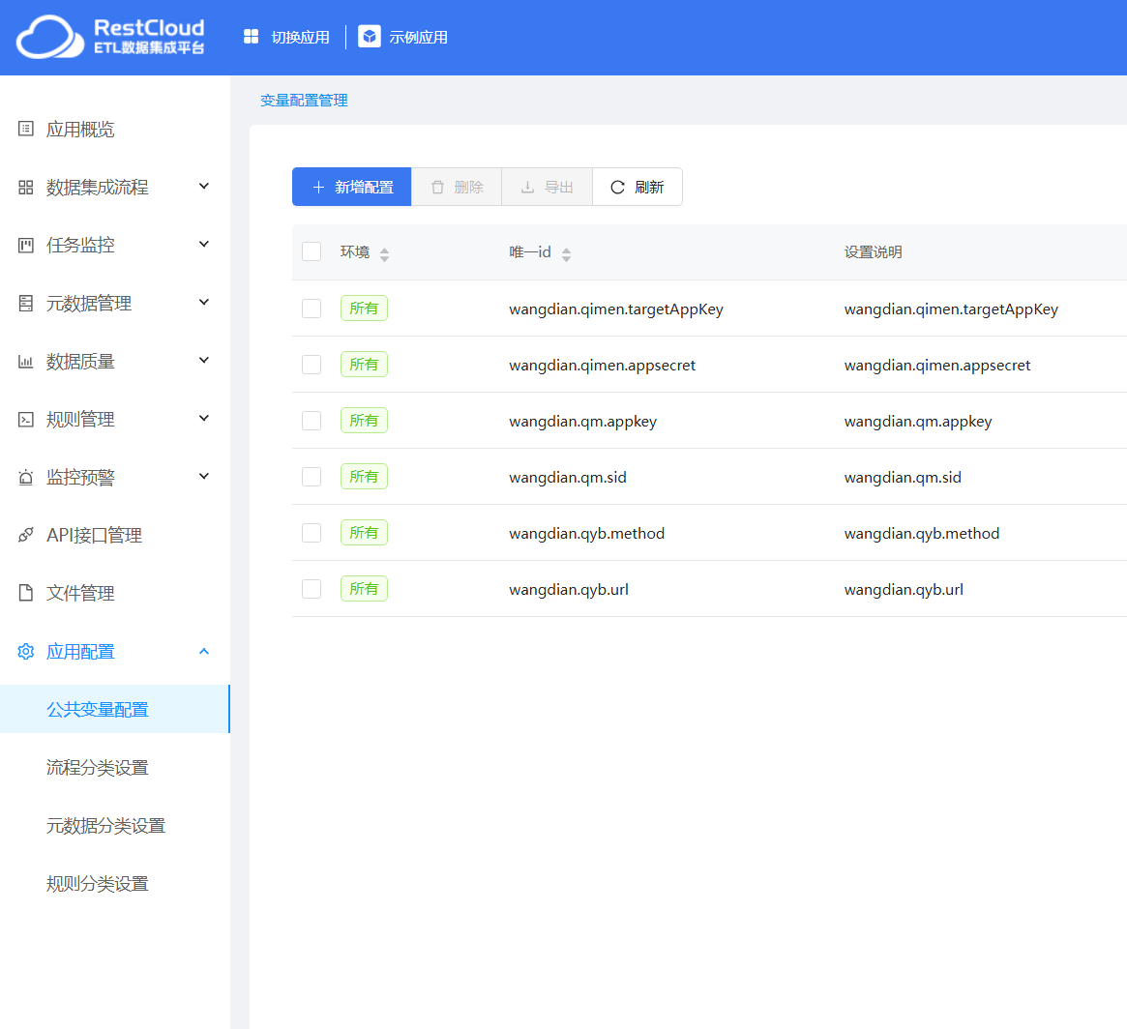This screenshot has width=1127, height=1029.
Task: Open 规则分类设置 submenu item
Action: 98,884
